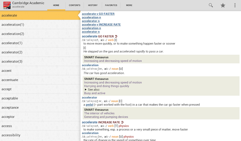Open 'Generating and pumping devices' thesaurus link
Viewport: 241px width, 141px height.
pos(106,117)
